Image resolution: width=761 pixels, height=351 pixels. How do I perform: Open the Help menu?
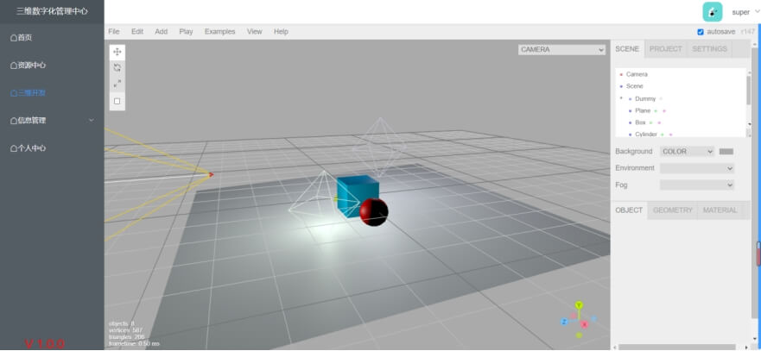pyautogui.click(x=281, y=32)
